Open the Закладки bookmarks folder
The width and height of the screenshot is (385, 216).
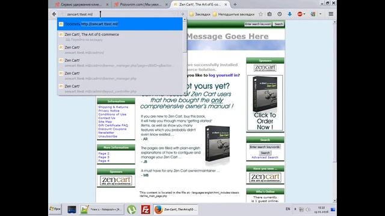click(x=200, y=14)
